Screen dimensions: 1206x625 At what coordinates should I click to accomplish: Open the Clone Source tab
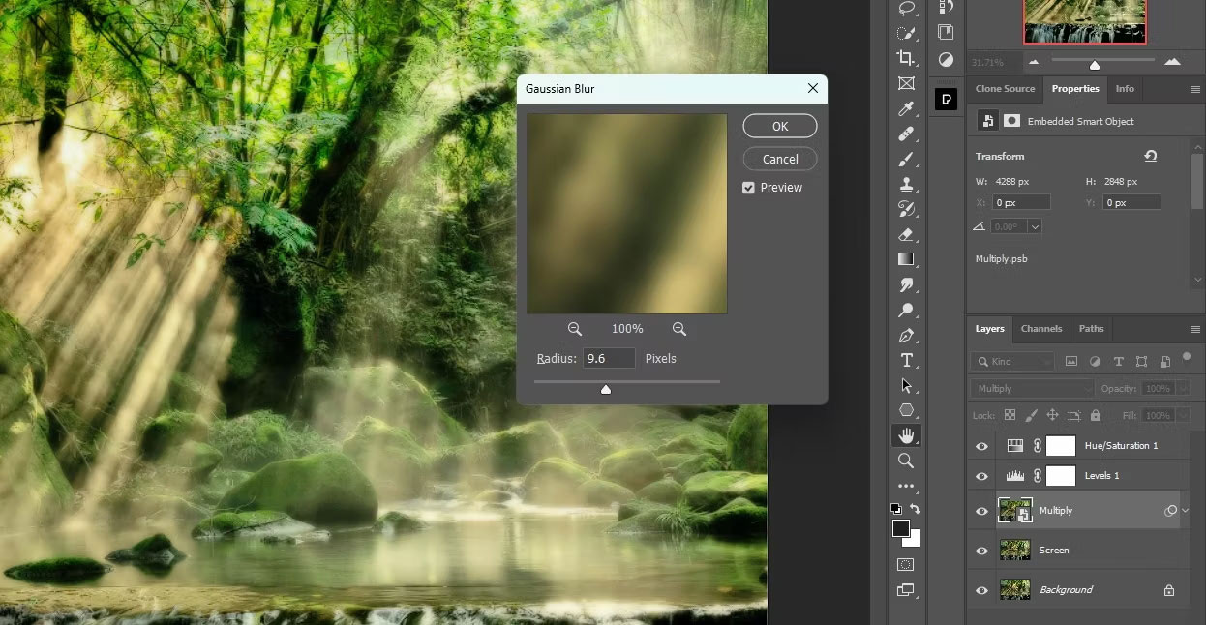point(1005,89)
